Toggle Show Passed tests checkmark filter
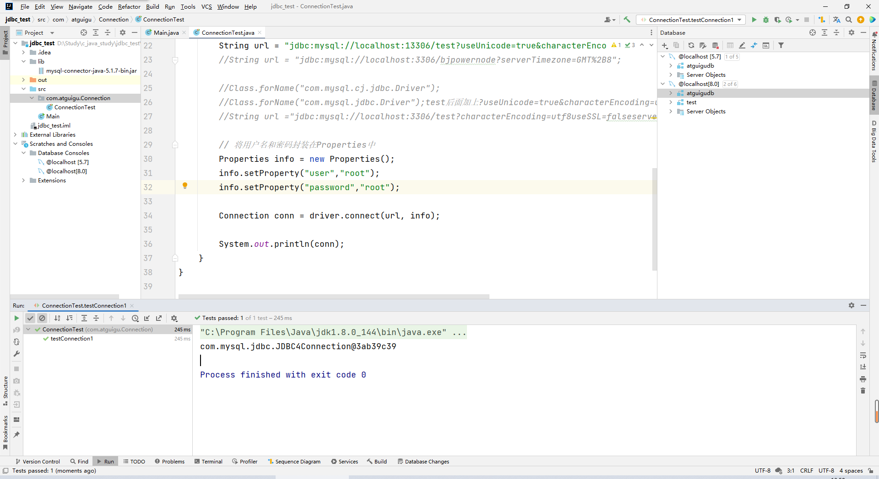Viewport: 879px width, 479px height. 30,318
